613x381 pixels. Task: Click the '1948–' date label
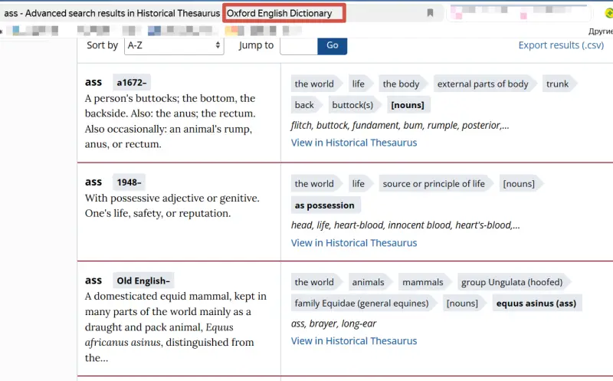click(x=129, y=182)
